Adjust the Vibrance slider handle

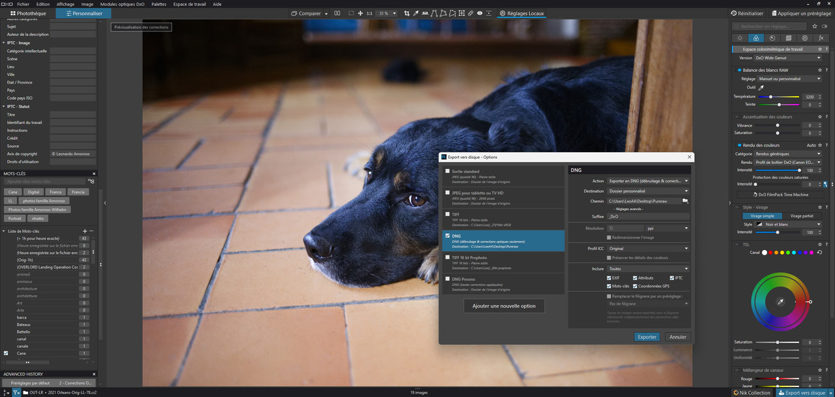tap(778, 125)
